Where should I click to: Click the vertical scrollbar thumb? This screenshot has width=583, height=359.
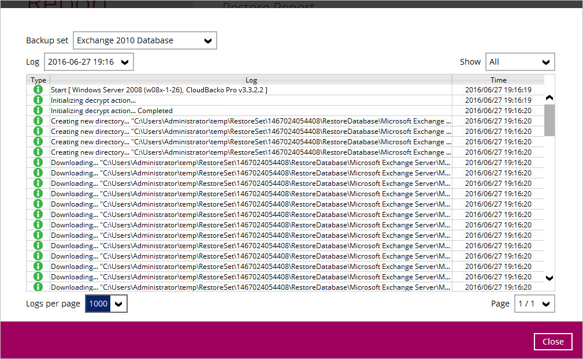point(549,120)
